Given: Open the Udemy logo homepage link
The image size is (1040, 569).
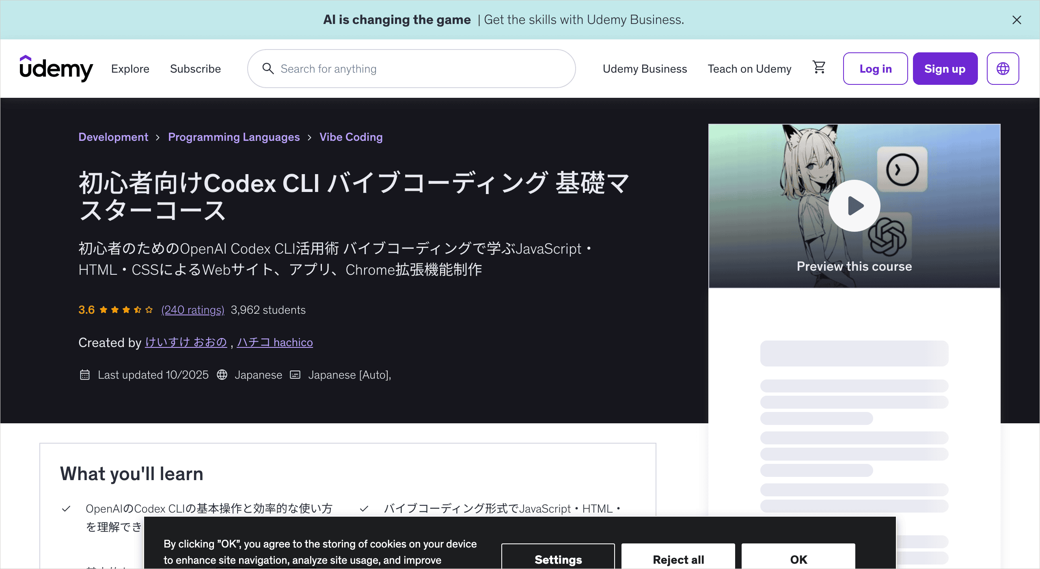Looking at the screenshot, I should 56,69.
